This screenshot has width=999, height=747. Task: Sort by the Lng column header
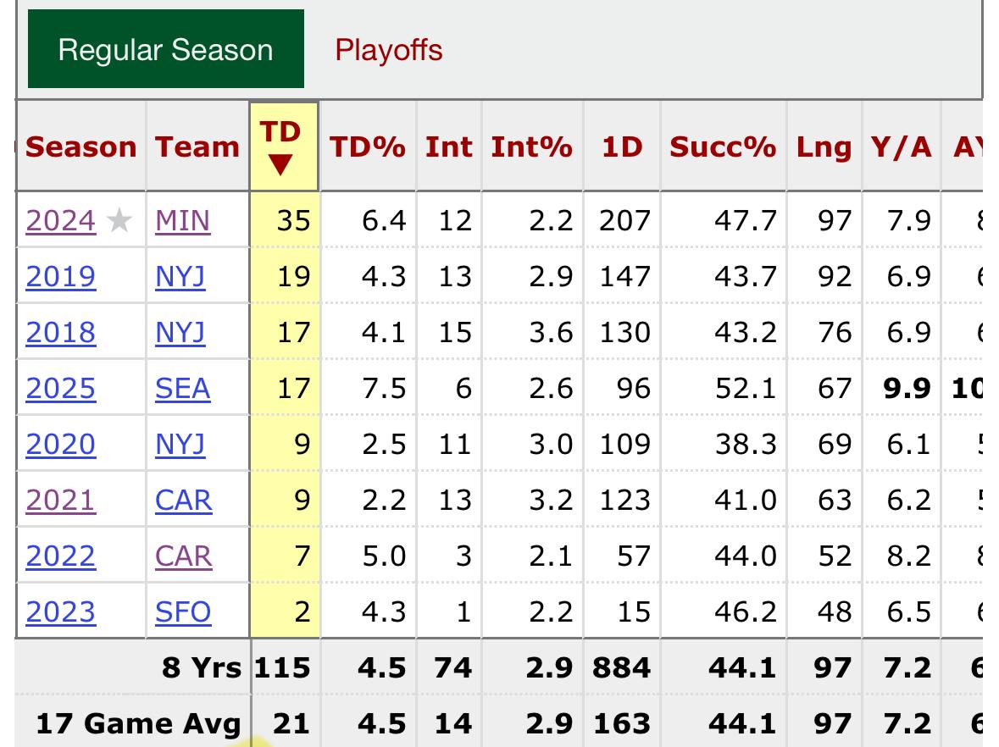tap(824, 147)
